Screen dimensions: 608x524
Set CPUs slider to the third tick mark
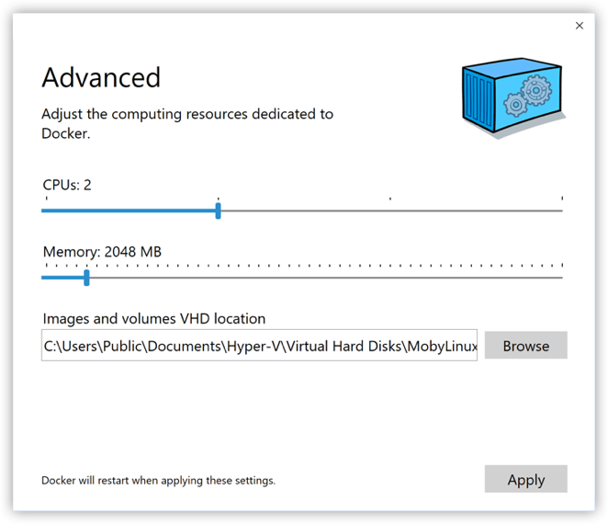[390, 211]
